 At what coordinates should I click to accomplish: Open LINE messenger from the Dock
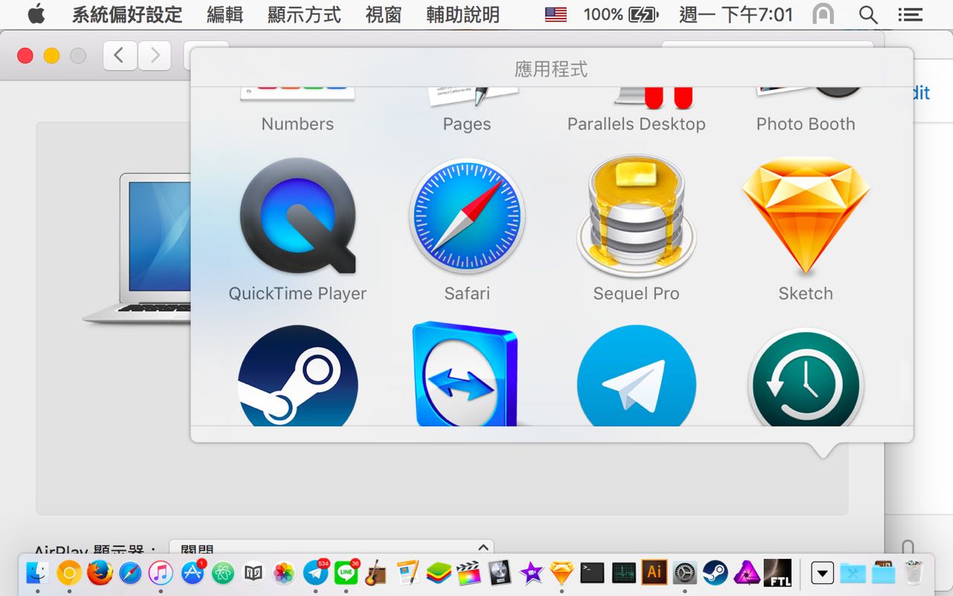click(x=347, y=572)
